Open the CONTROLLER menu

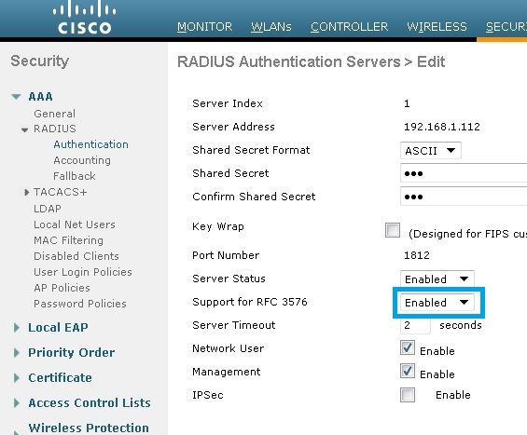tap(349, 27)
